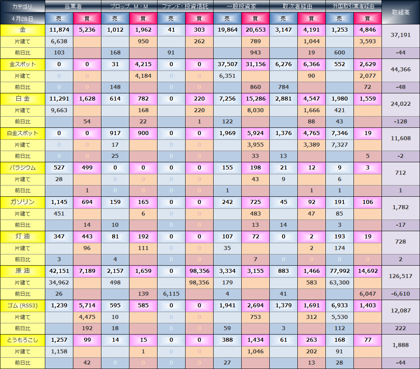Click the open interest value 37,191
420x369 pixels.
pos(401,35)
